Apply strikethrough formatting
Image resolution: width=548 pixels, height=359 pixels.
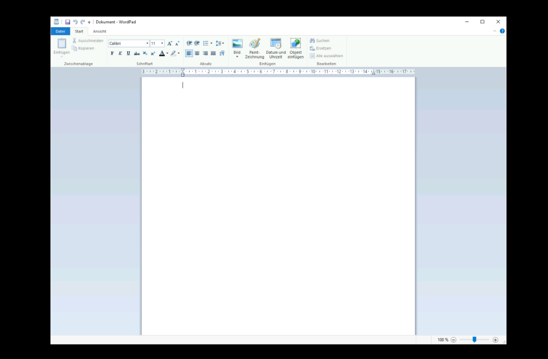136,53
